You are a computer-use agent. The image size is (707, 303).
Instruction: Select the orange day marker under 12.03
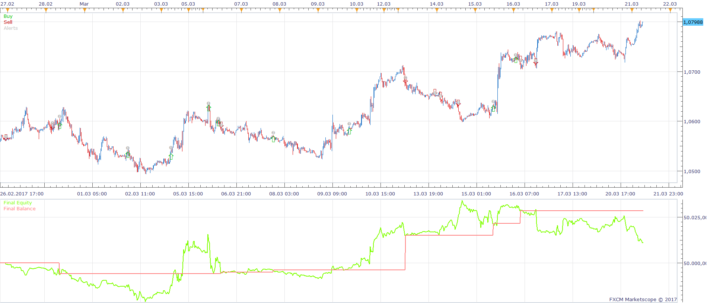pos(384,10)
